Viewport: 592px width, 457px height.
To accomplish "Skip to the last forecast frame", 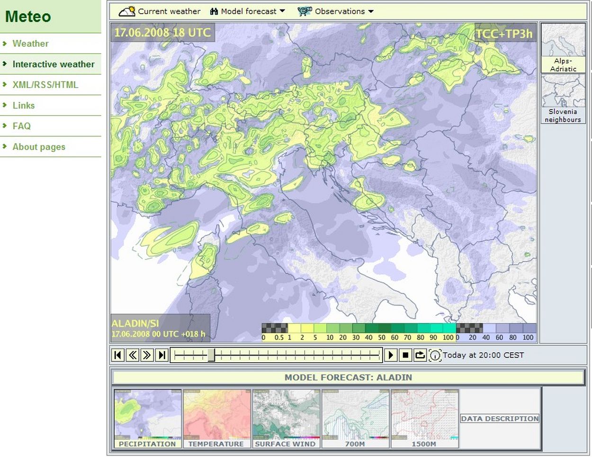I will click(162, 355).
